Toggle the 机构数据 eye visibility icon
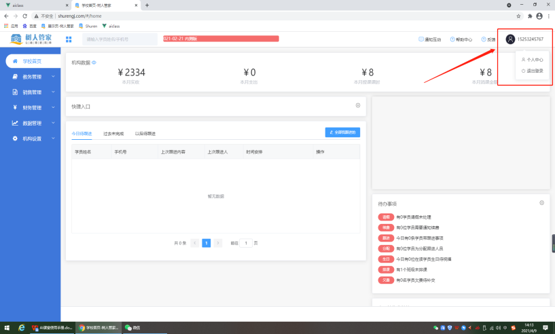Viewport: 555px width, 334px height. tap(94, 62)
